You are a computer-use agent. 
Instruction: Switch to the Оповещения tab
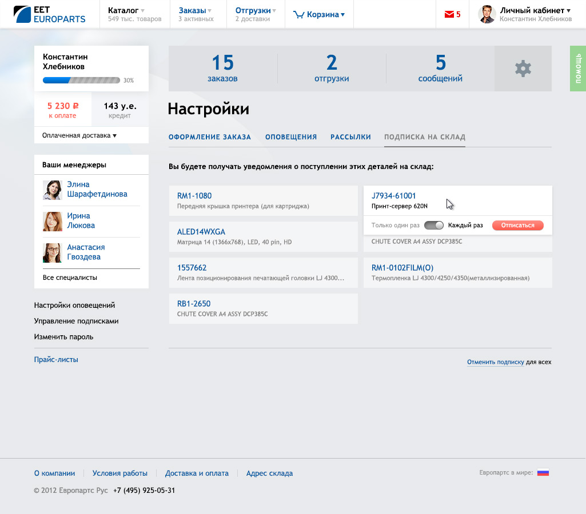coord(291,137)
